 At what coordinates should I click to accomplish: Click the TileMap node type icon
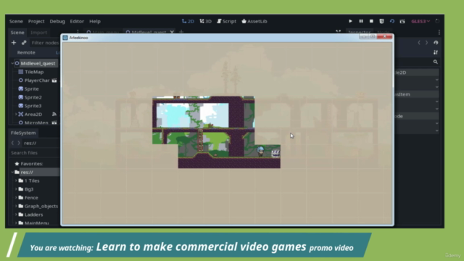click(21, 72)
